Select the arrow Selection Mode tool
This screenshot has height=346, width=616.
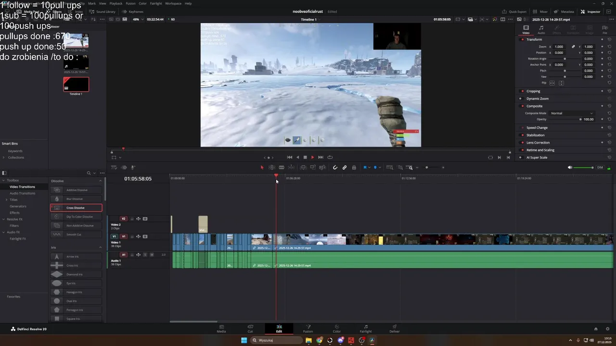(x=262, y=167)
